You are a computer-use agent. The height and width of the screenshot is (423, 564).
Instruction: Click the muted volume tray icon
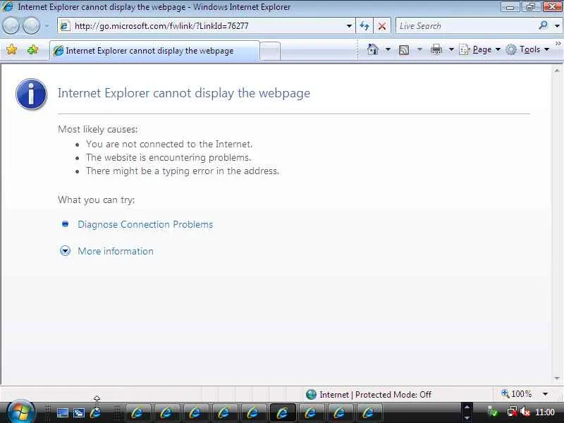(525, 412)
